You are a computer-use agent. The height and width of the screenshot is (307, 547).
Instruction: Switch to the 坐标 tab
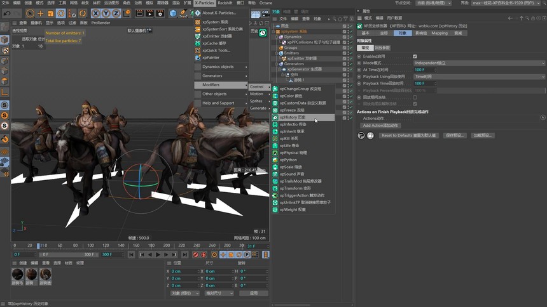[x=384, y=33]
